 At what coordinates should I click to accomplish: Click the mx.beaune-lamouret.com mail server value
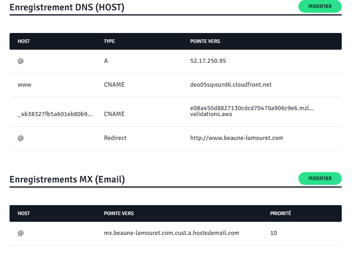click(171, 233)
